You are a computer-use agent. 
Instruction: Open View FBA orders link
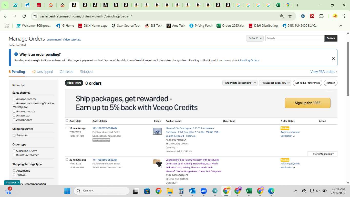[324, 72]
